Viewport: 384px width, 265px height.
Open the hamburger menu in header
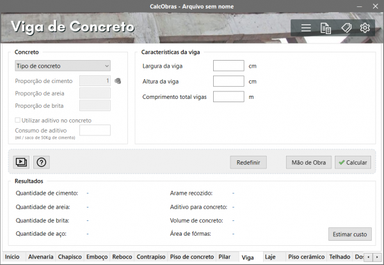pyautogui.click(x=306, y=28)
